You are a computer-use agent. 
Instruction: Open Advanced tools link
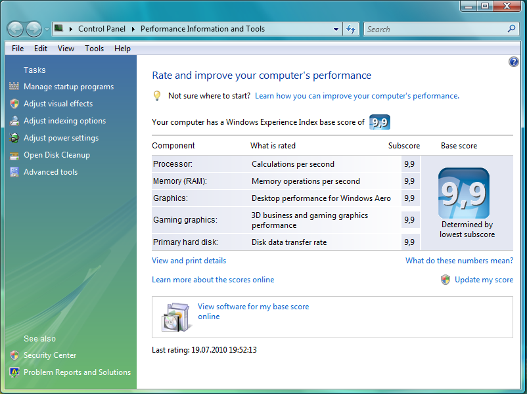pyautogui.click(x=51, y=172)
